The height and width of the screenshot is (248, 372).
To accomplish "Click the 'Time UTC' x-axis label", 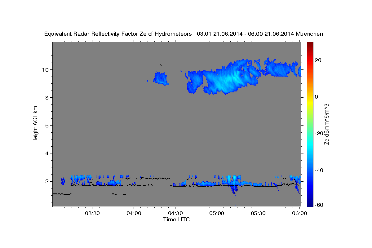I will 176,219.
